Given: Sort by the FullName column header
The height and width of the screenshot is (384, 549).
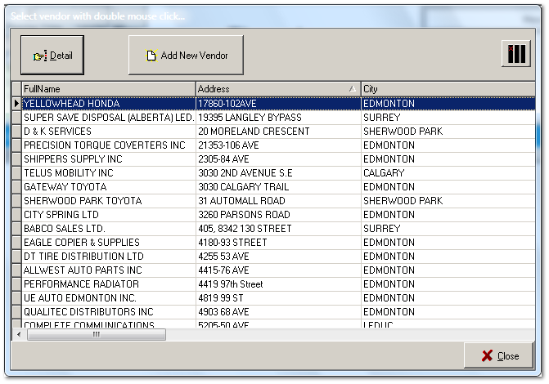Looking at the screenshot, I should tap(108, 88).
